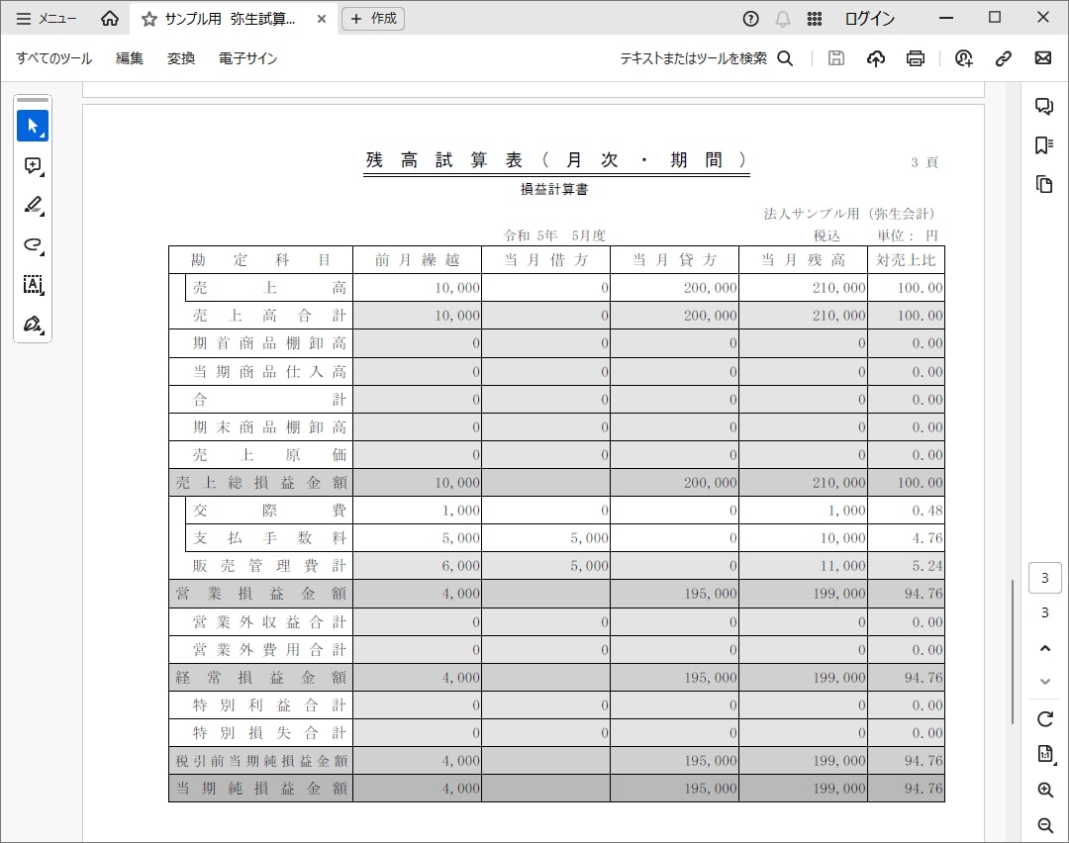Click the Save floppy disk icon

[835, 58]
